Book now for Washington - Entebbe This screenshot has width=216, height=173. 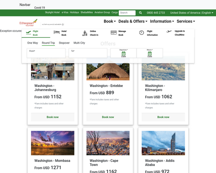point(108,117)
